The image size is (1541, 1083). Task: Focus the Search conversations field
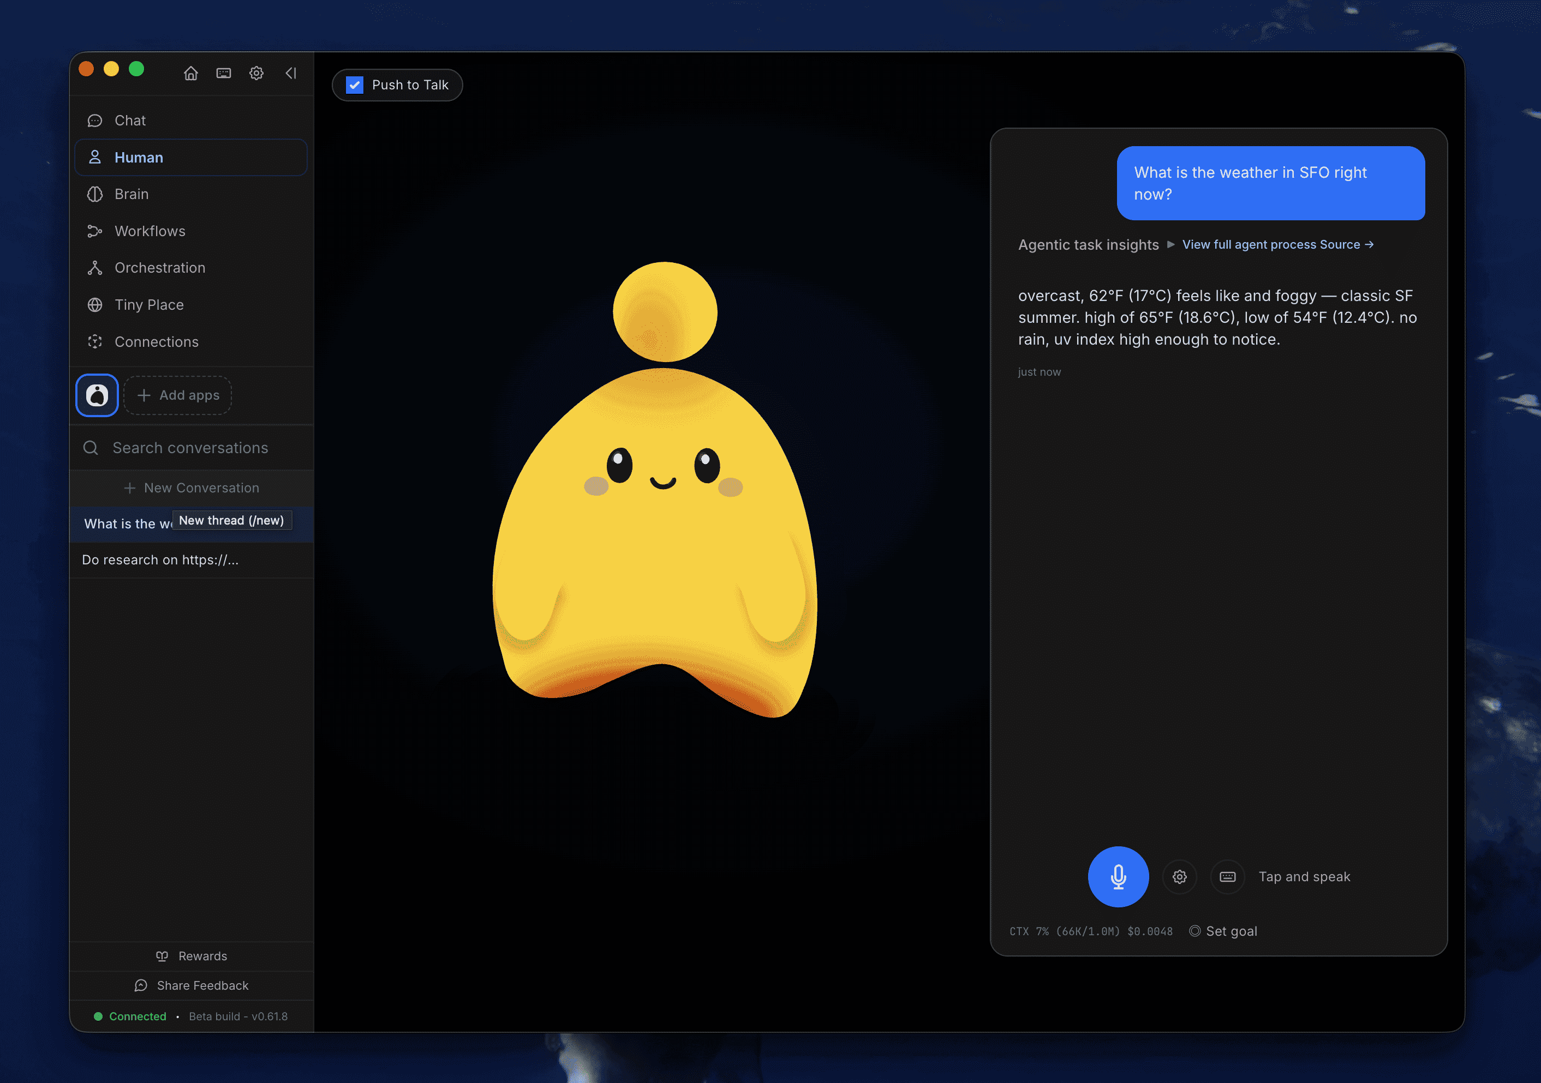point(192,448)
